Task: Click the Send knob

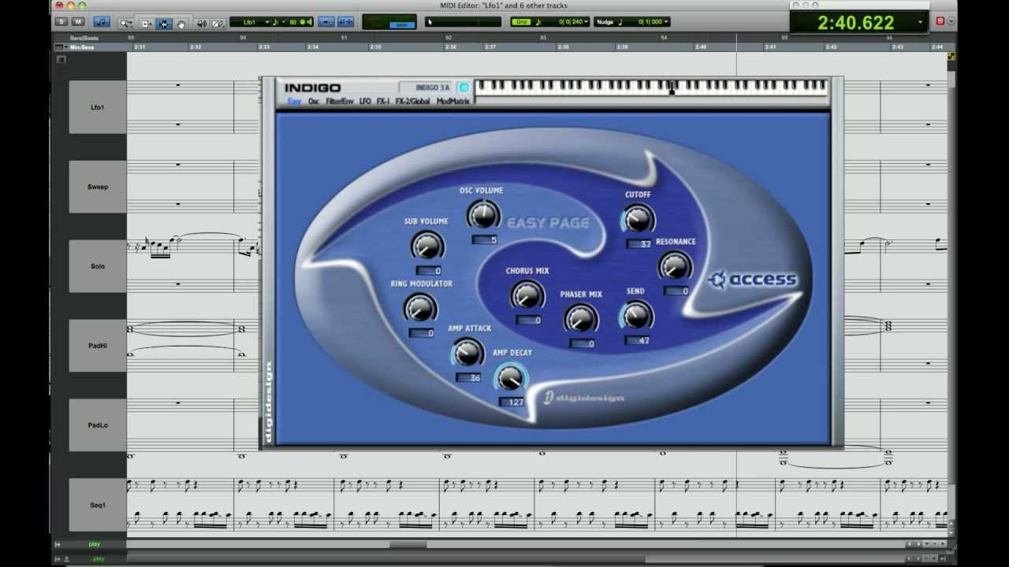Action: (x=635, y=316)
